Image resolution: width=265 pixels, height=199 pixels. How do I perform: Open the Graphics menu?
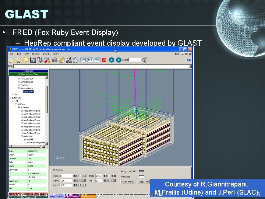(x=46, y=54)
